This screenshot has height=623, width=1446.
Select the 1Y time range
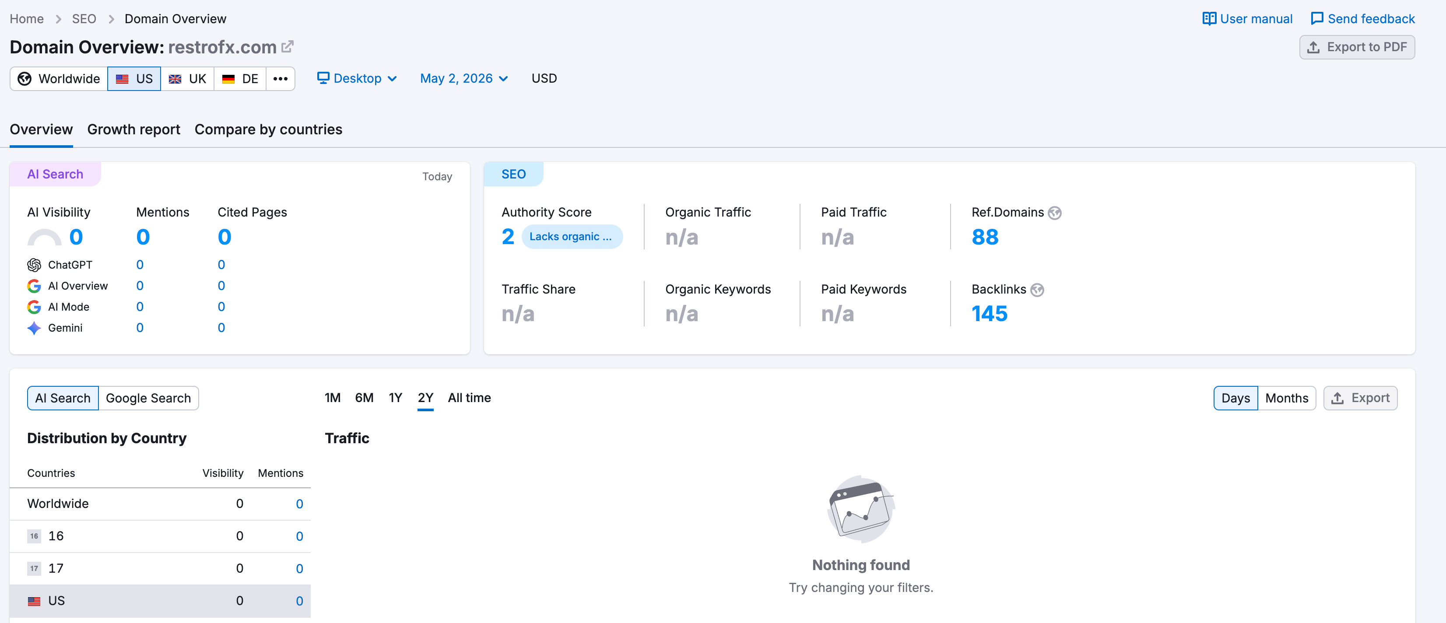395,398
